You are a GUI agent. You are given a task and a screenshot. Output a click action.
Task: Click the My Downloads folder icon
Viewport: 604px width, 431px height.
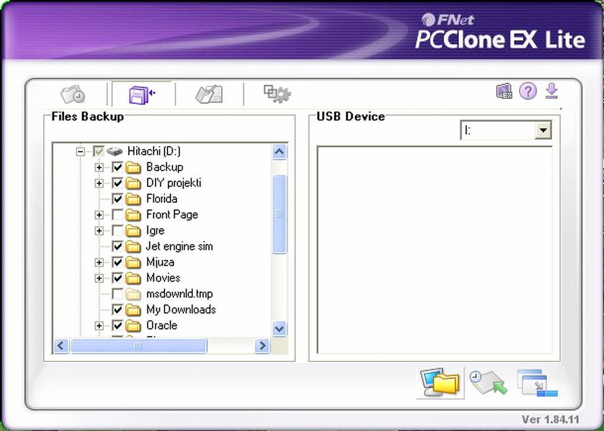(x=133, y=310)
